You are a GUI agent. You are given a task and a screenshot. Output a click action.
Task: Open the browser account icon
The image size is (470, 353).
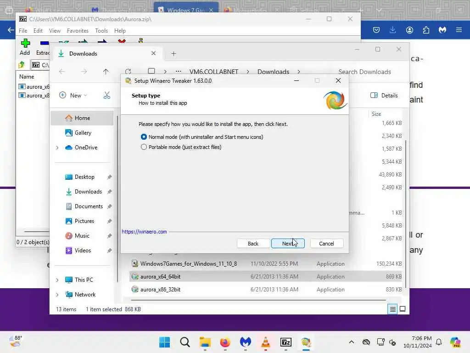[x=409, y=30]
